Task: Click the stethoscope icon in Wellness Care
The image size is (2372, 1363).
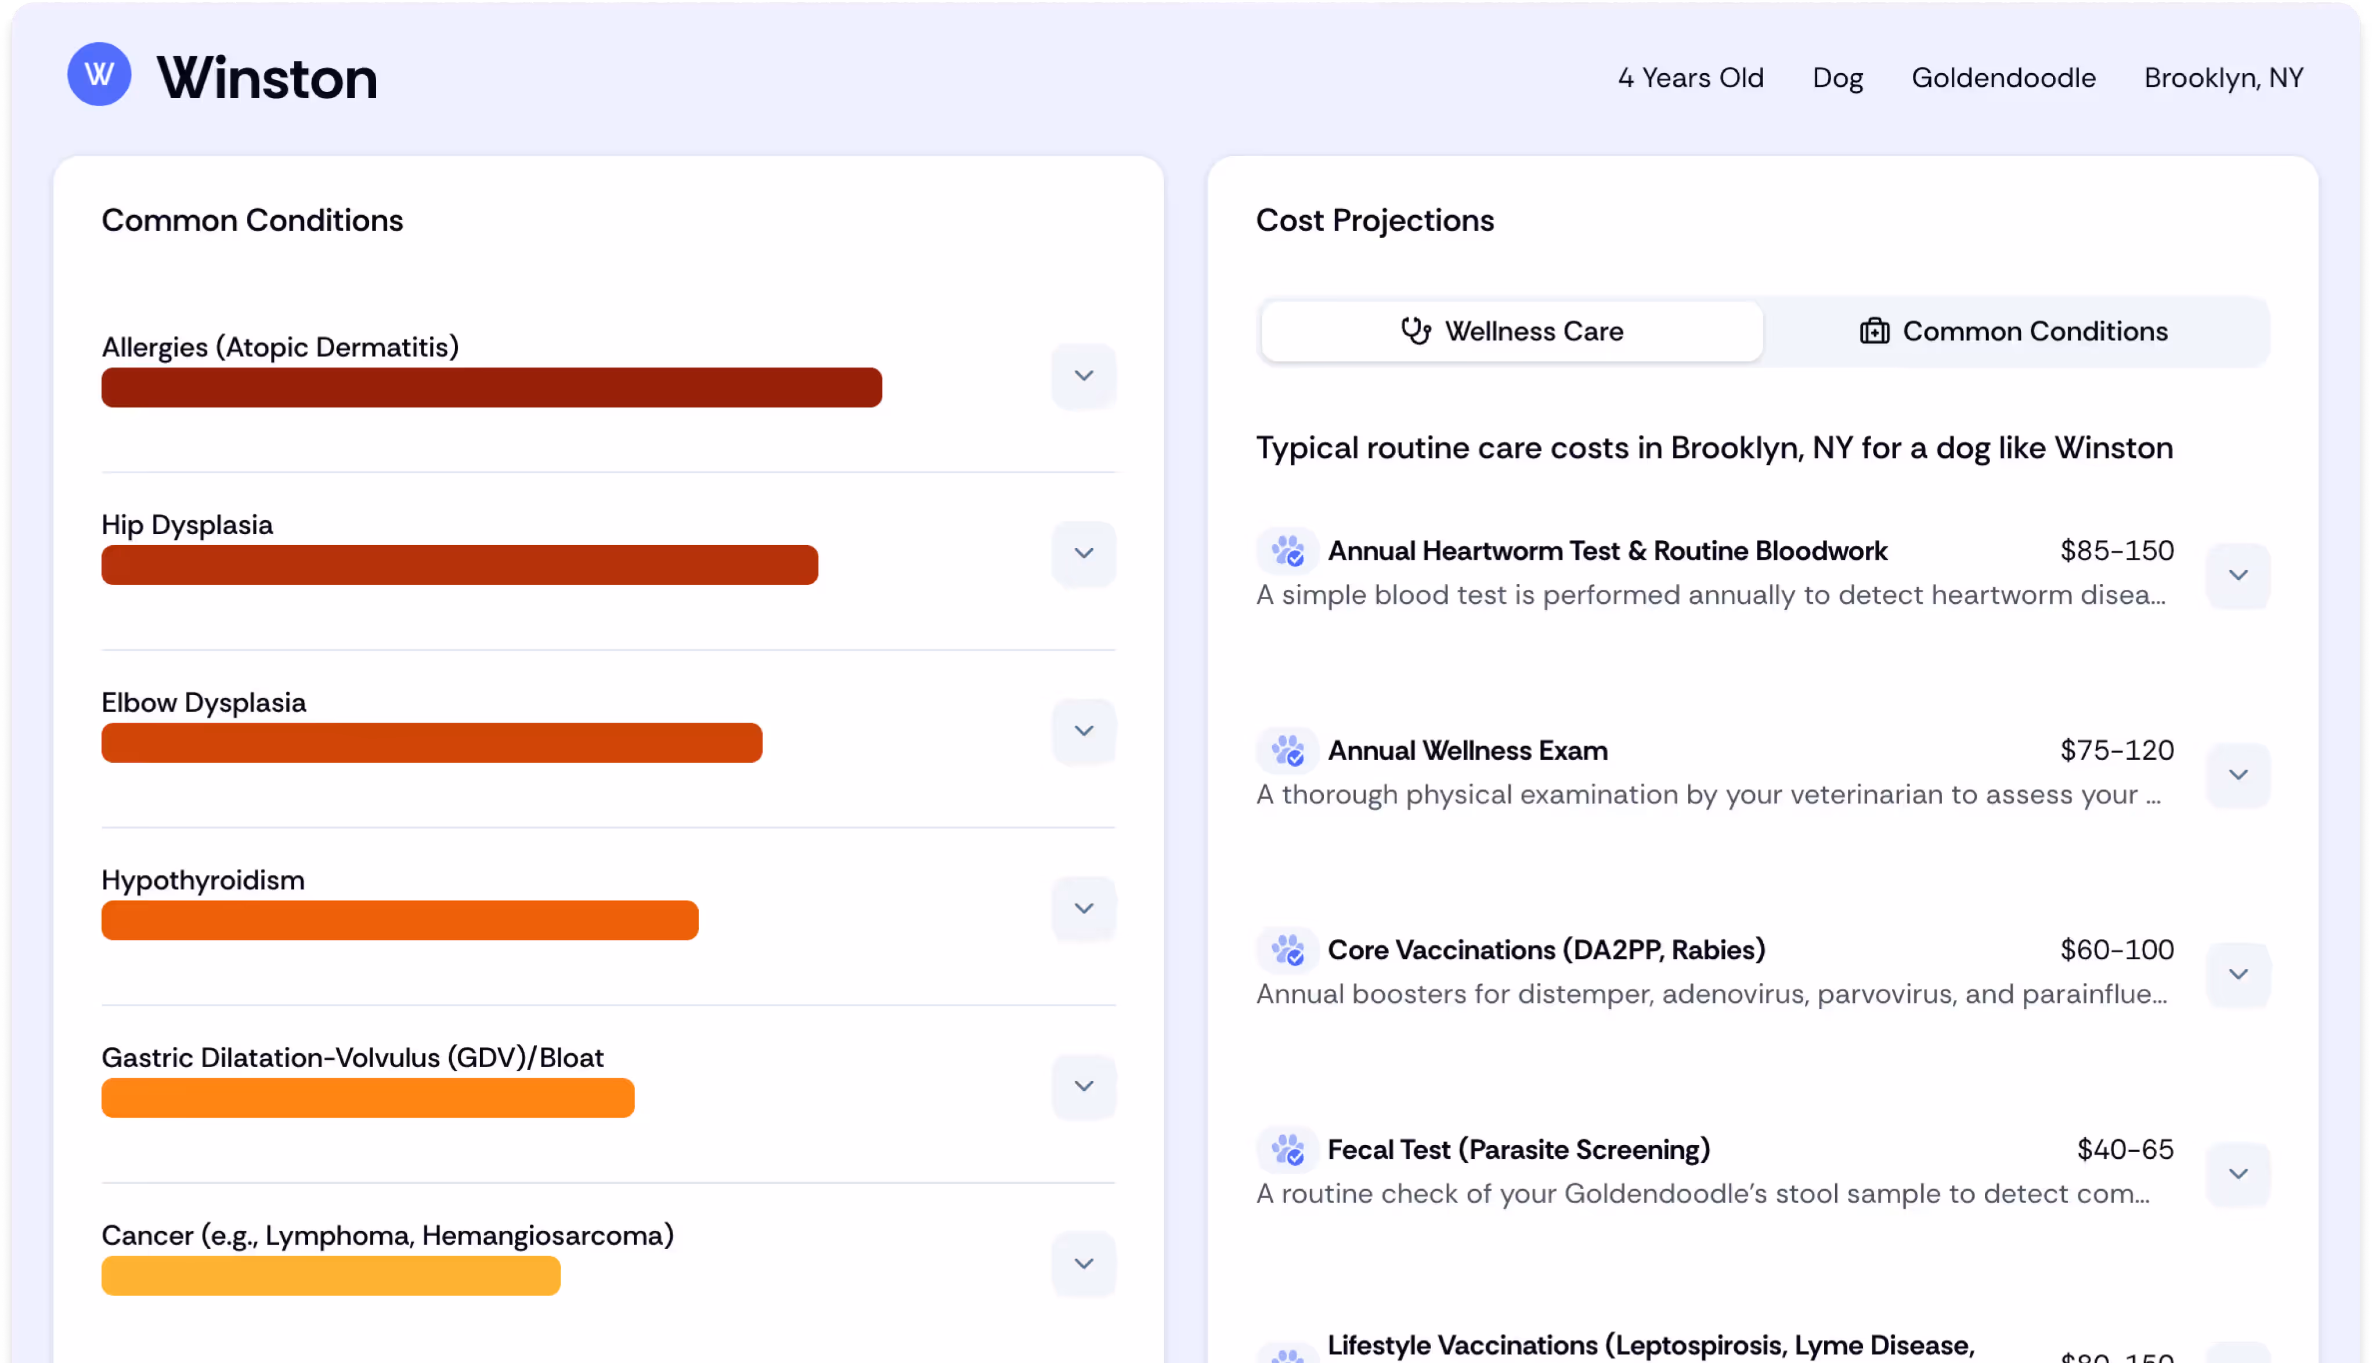Action: 1415,331
